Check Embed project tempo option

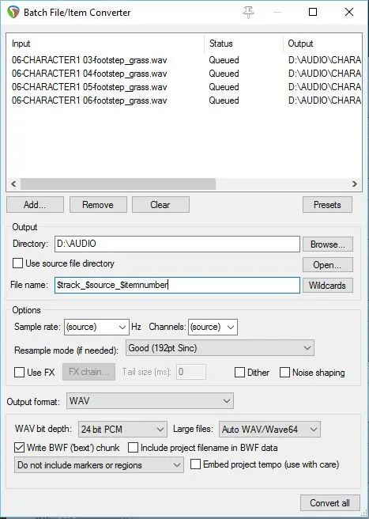pyautogui.click(x=195, y=464)
